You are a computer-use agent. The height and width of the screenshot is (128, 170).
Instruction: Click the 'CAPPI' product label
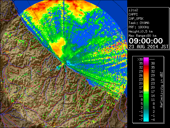coord(133,14)
